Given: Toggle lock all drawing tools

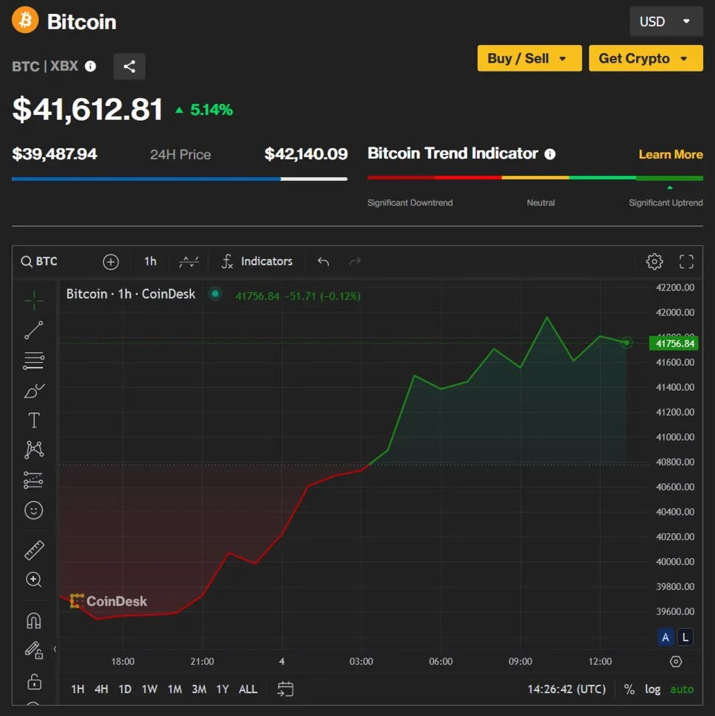Looking at the screenshot, I should (x=34, y=682).
